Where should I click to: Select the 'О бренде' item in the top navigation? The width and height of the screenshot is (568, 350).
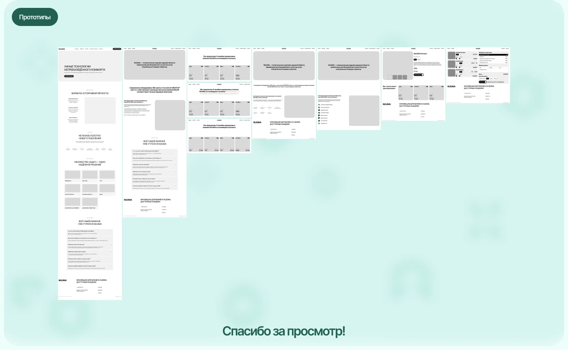point(77,49)
